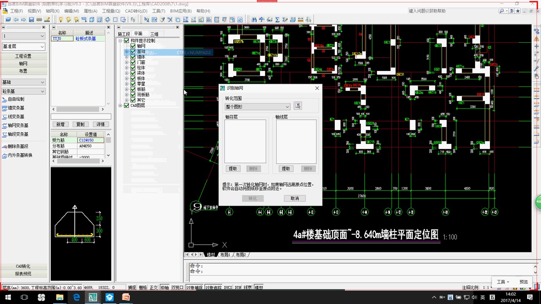Image resolution: width=541 pixels, height=304 pixels.
Task: Click the binoculars find icon in toolbar
Action: pyautogui.click(x=254, y=19)
